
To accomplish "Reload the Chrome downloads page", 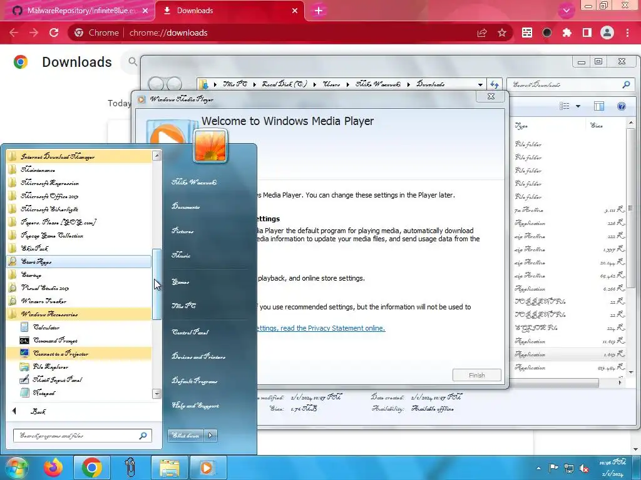I will 54,32.
